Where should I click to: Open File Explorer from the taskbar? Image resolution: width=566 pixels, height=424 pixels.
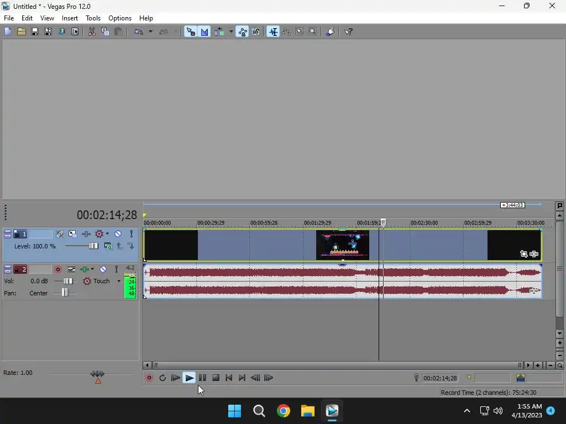click(308, 411)
